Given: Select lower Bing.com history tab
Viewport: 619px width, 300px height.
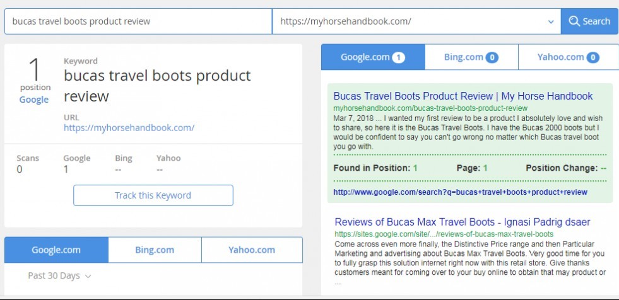Looking at the screenshot, I should click(x=155, y=250).
